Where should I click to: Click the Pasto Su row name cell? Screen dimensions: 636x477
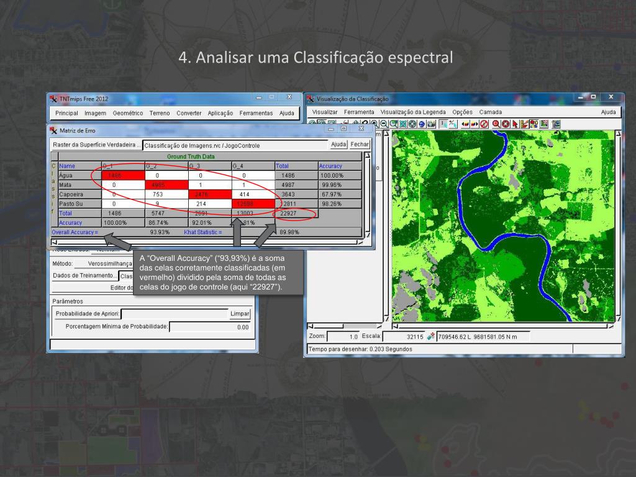click(x=79, y=204)
